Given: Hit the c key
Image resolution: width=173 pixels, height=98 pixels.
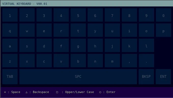Looking at the screenshot, I should click(44, 61).
